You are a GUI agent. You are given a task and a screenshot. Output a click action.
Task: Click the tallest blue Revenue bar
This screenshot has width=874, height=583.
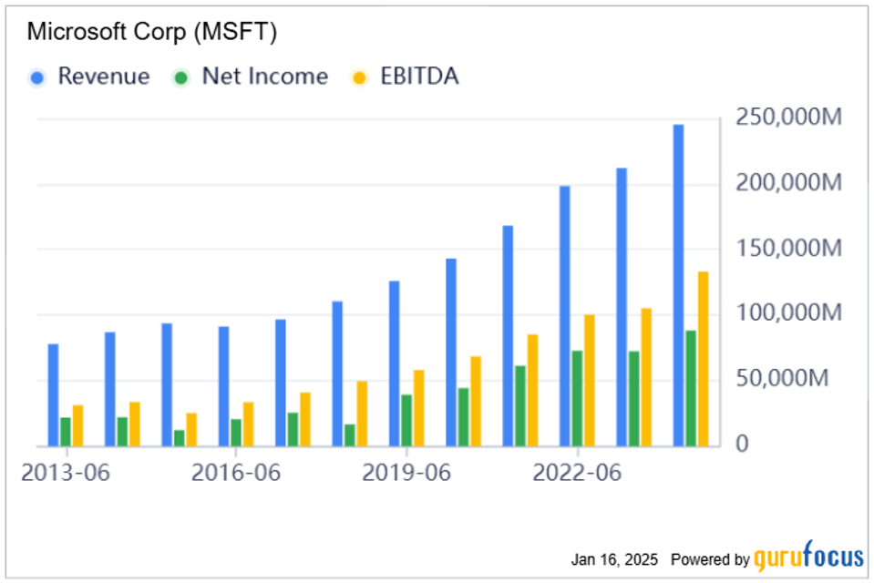tap(678, 284)
